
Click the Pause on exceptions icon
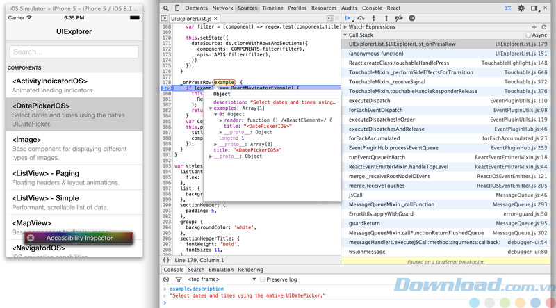tap(412, 18)
